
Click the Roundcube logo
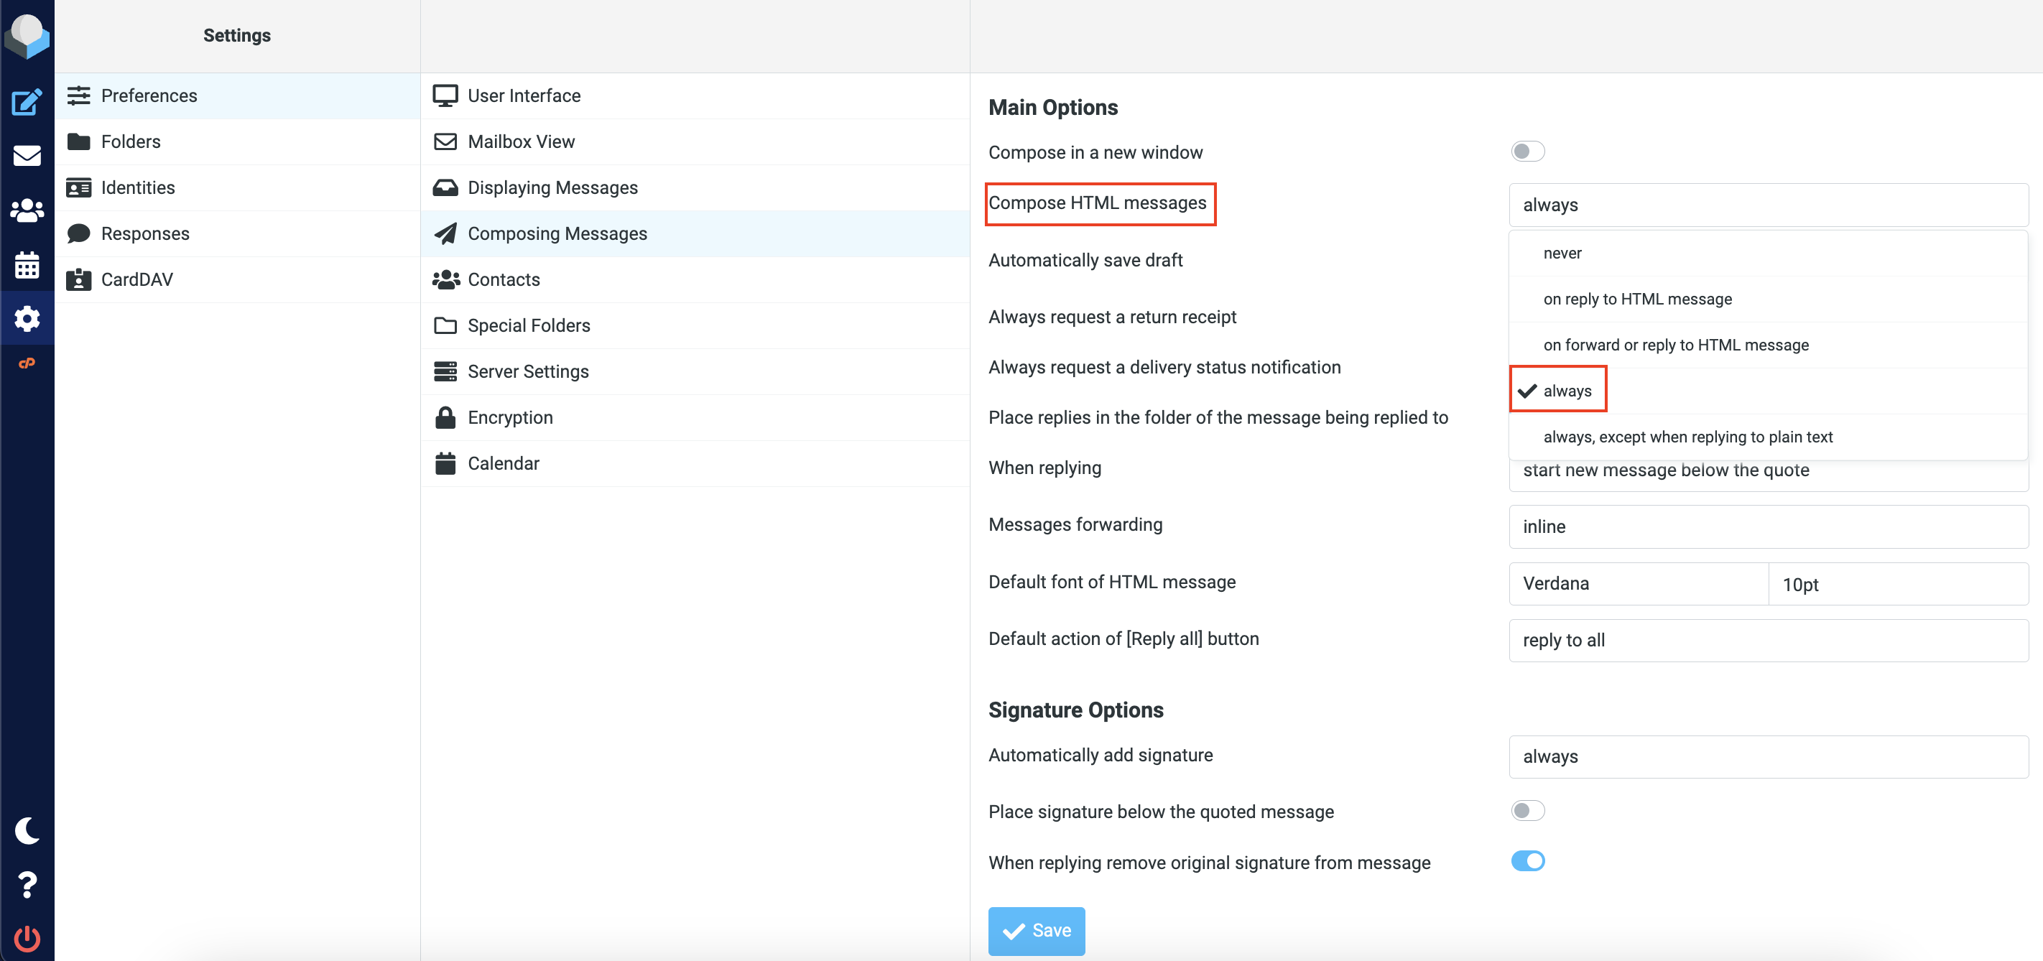click(27, 35)
